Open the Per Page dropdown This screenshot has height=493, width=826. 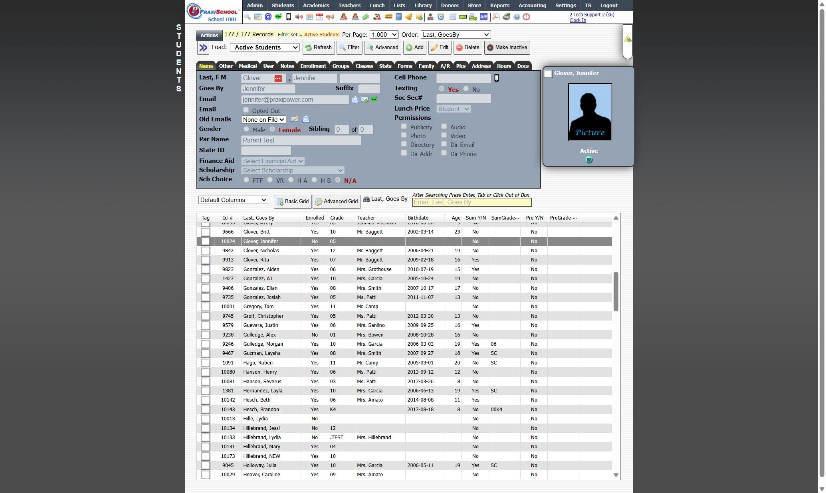click(384, 35)
